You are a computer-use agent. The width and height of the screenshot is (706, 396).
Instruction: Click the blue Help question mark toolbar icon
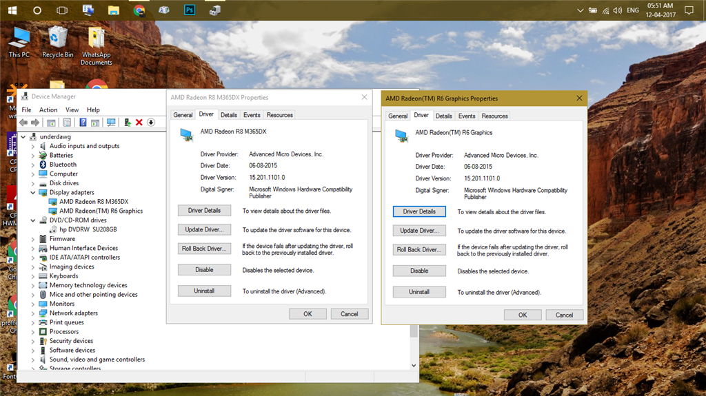[x=83, y=123]
